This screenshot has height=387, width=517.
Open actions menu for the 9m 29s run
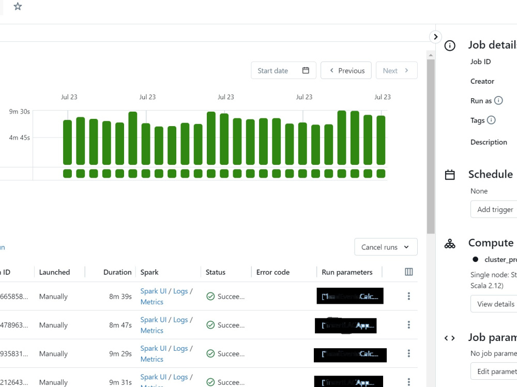[x=408, y=353]
